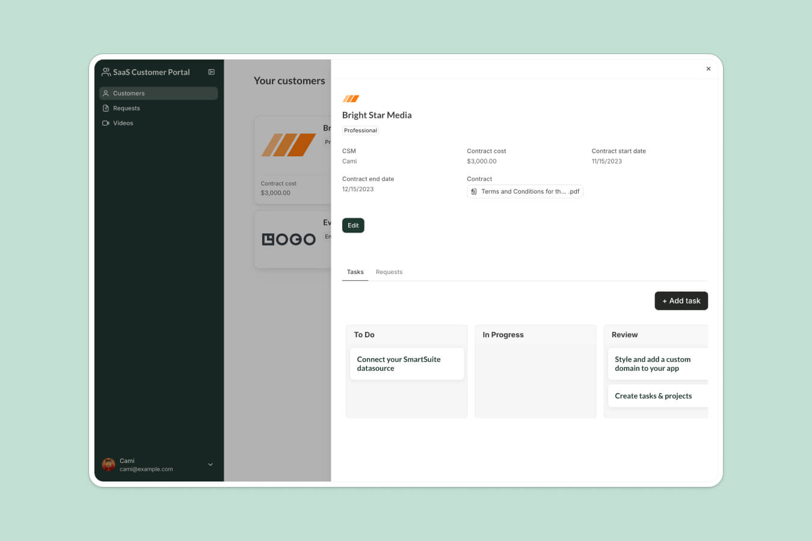Screen dimensions: 812x541
Task: Close the customer detail panel
Action: [x=709, y=69]
